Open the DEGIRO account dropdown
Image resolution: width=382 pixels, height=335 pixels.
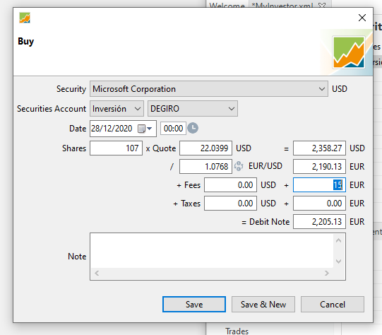[193, 109]
